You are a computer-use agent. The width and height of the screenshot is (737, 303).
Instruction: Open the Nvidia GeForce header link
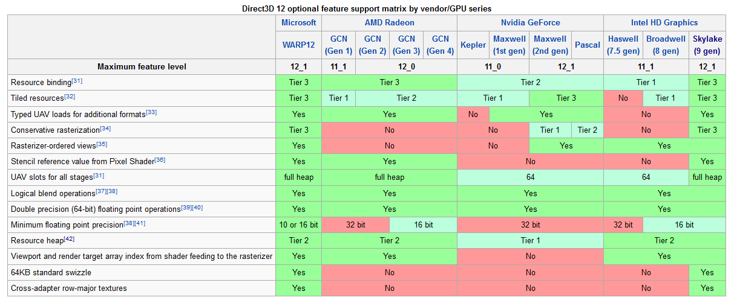tap(531, 22)
